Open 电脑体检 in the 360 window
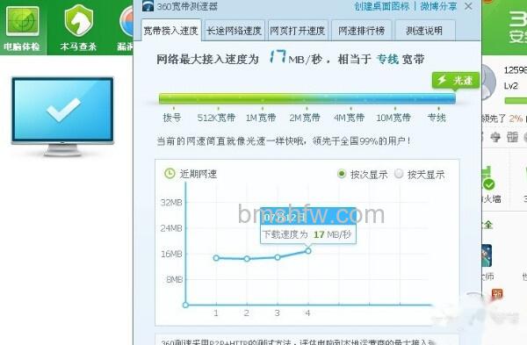 pyautogui.click(x=22, y=29)
